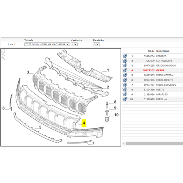183x183 pixels.
Task: Click the '1 de 1' page indicator
Action: [11, 44]
